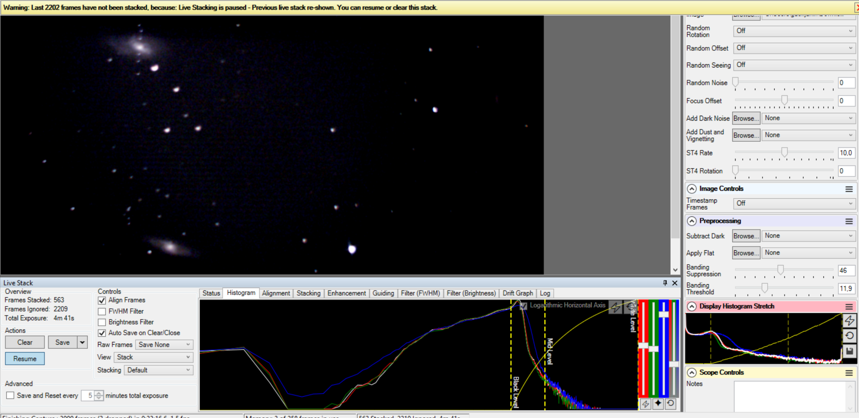Viewport: 859px width, 418px height.
Task: Collapse the Scope Controls section
Action: tap(692, 373)
